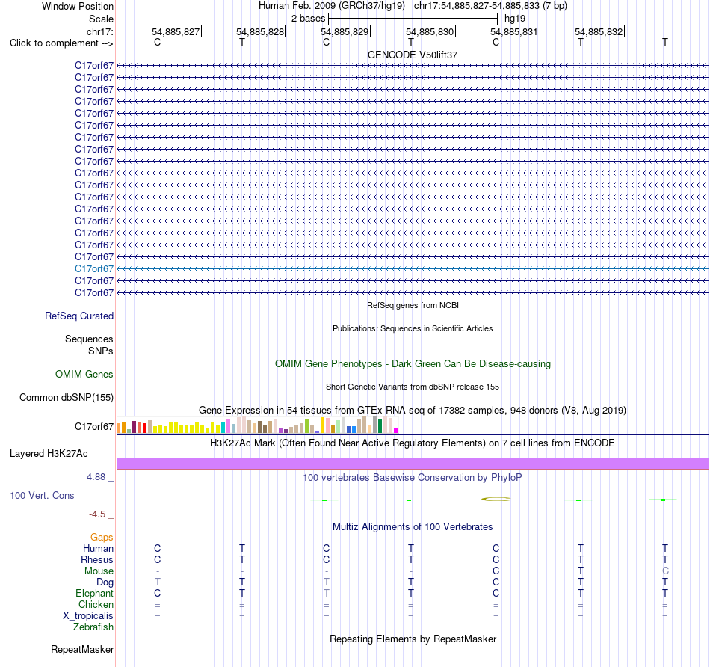Image resolution: width=710 pixels, height=667 pixels.
Task: Click the Layered H3K27Ac label
Action: pos(49,454)
